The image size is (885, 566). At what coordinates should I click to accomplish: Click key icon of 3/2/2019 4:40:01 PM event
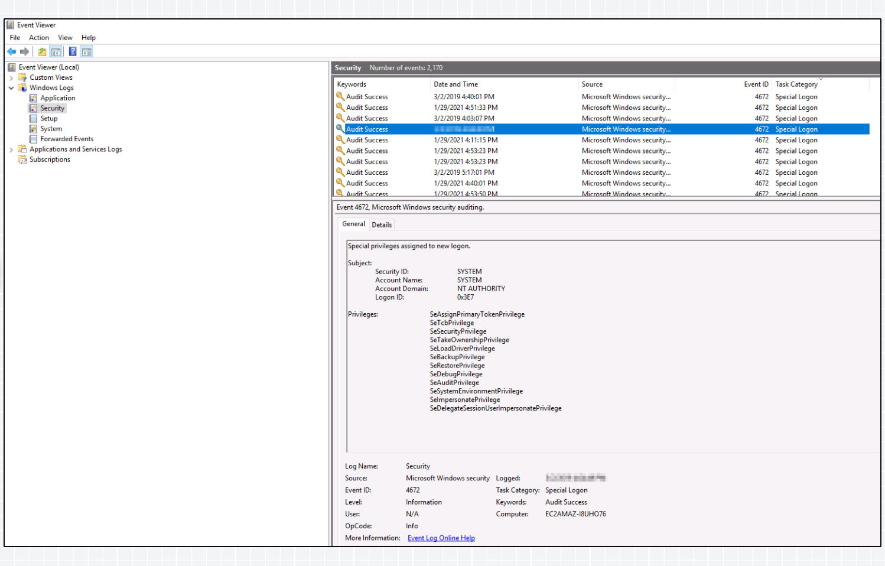(x=340, y=96)
